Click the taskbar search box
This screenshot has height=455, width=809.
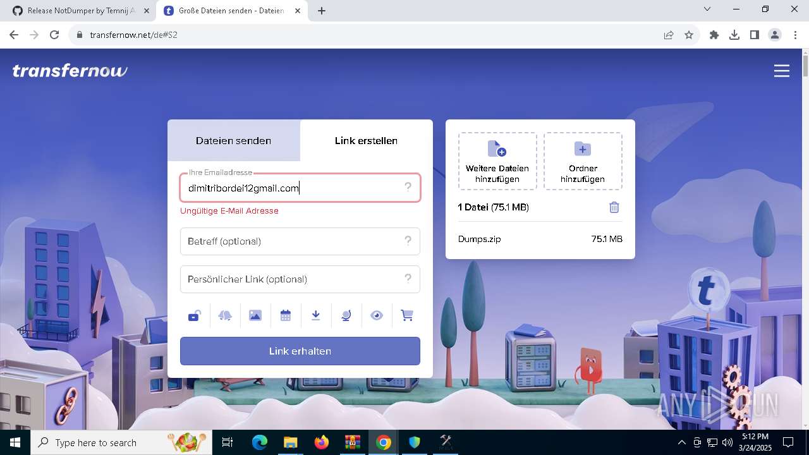pyautogui.click(x=121, y=442)
